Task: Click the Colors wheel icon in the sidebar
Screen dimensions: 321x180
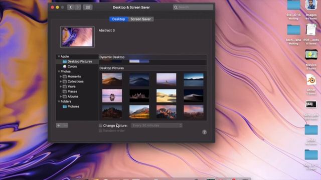Action: [x=65, y=66]
